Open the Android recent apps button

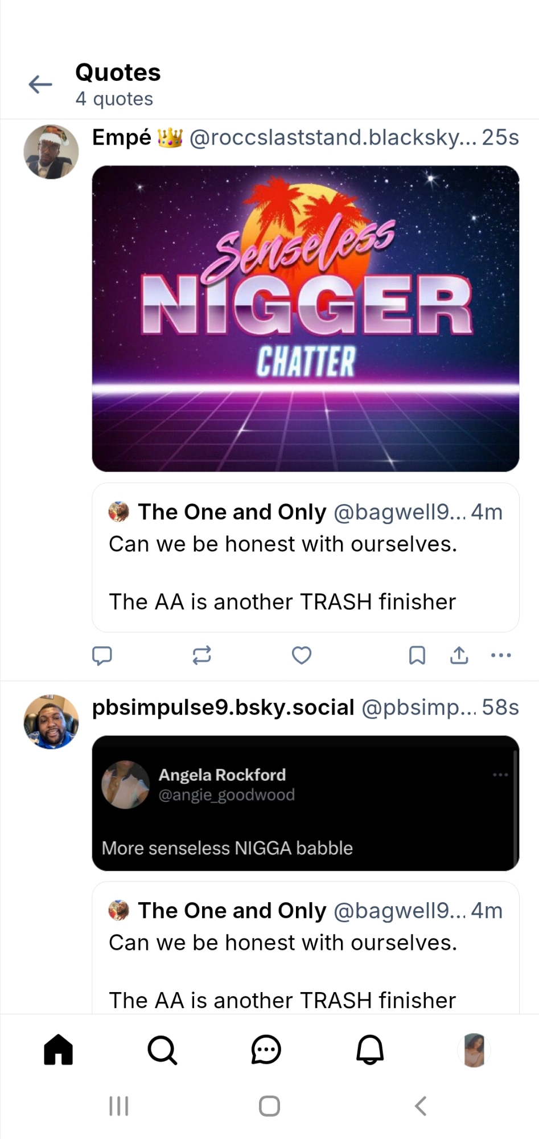(x=118, y=1106)
